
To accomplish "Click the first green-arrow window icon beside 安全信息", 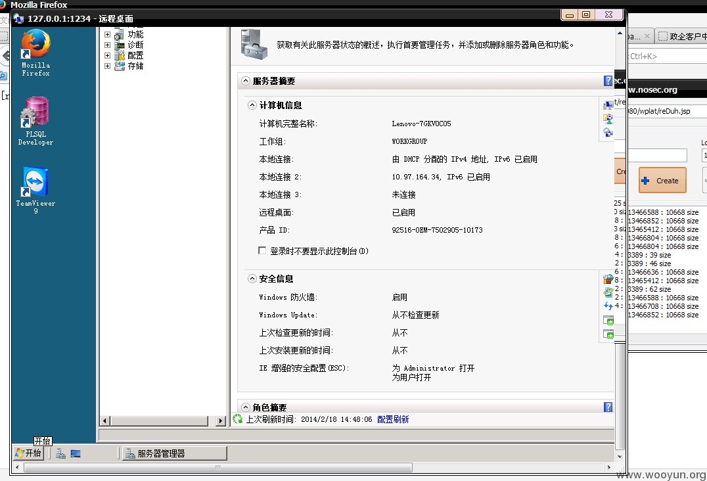I will (608, 321).
